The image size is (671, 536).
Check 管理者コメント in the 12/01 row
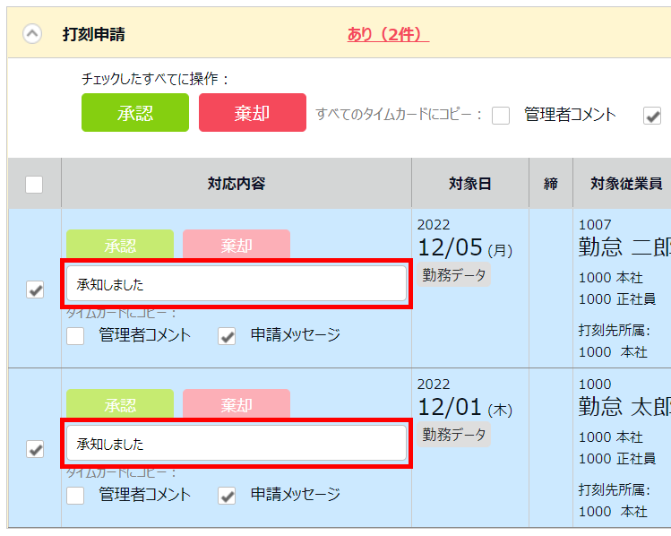76,496
